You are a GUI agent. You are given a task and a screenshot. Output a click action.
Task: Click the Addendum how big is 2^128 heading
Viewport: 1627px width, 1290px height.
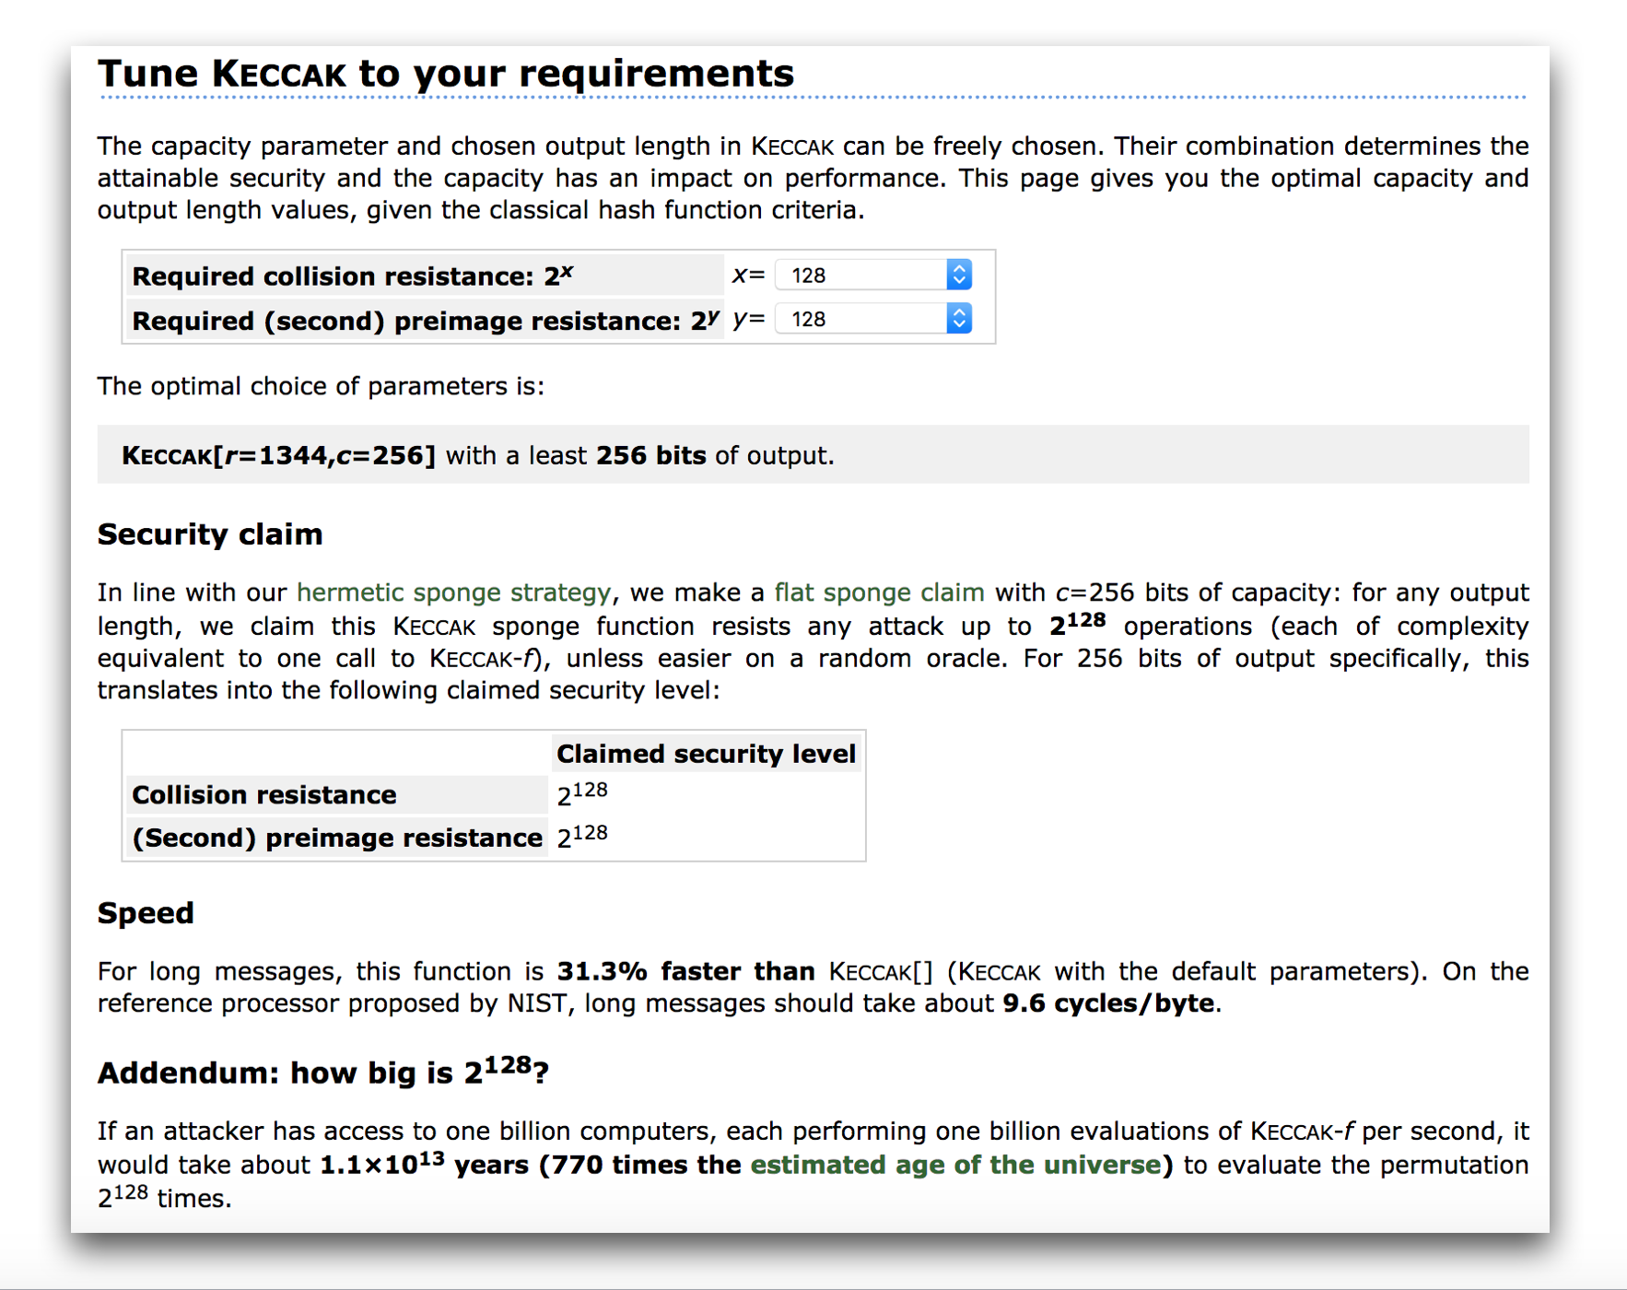322,1073
